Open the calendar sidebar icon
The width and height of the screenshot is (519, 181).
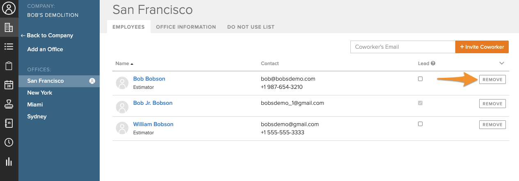click(9, 85)
